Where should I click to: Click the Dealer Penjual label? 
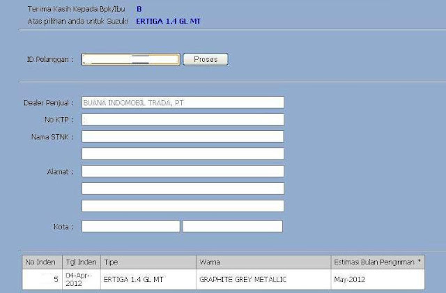48,103
